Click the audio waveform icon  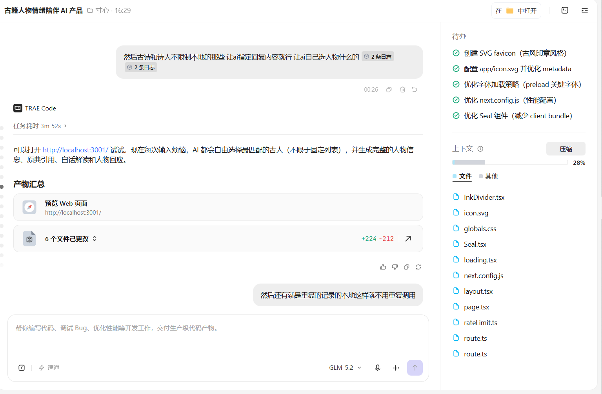(396, 368)
